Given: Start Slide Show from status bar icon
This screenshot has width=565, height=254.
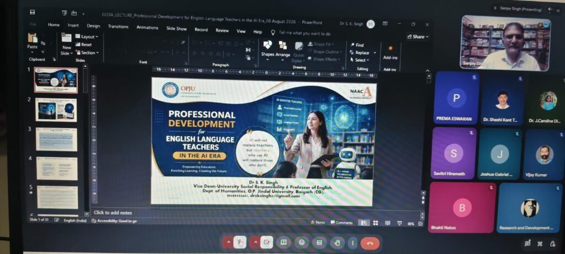Looking at the screenshot, I should click(x=399, y=223).
